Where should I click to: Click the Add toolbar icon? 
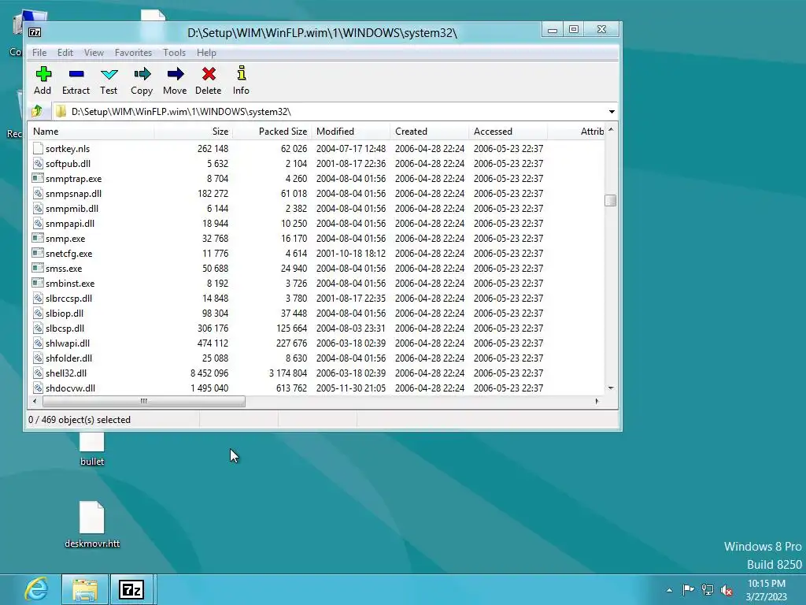[x=43, y=74]
